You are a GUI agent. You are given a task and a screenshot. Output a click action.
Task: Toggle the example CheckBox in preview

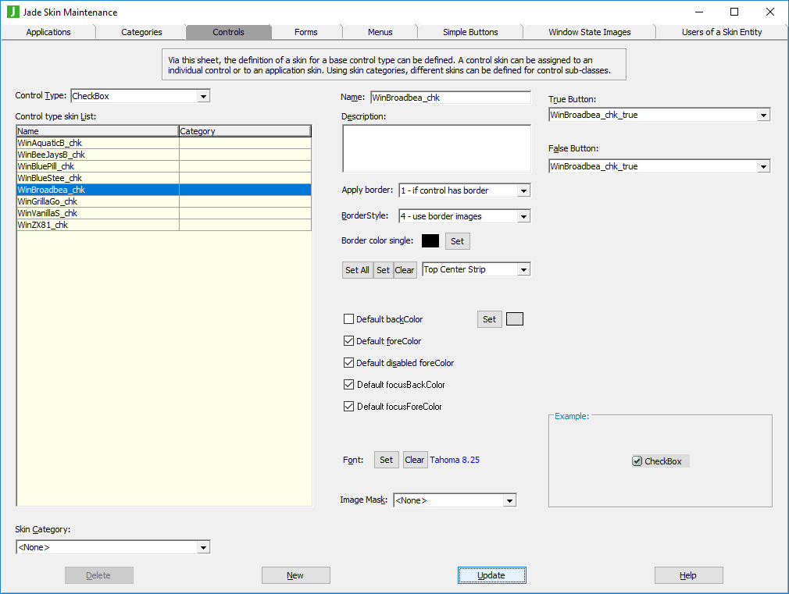pos(637,461)
